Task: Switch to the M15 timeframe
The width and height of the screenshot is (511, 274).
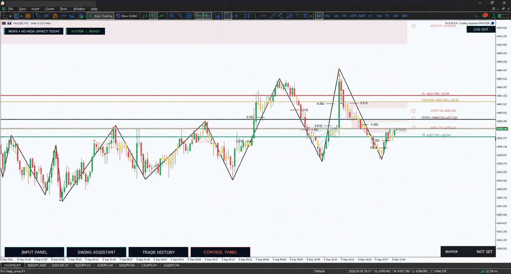Action: tap(353, 16)
